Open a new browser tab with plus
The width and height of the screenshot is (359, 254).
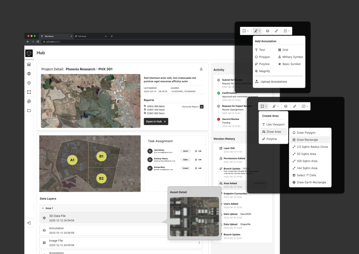(112, 36)
